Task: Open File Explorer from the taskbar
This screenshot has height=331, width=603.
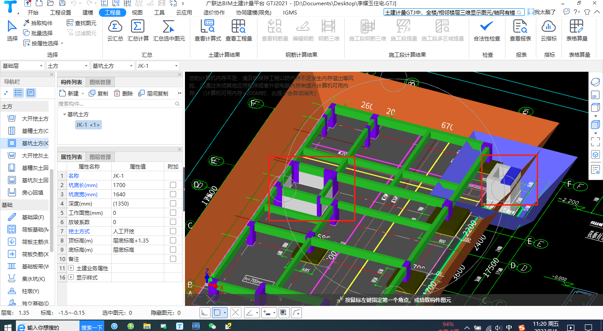Action: pyautogui.click(x=147, y=326)
